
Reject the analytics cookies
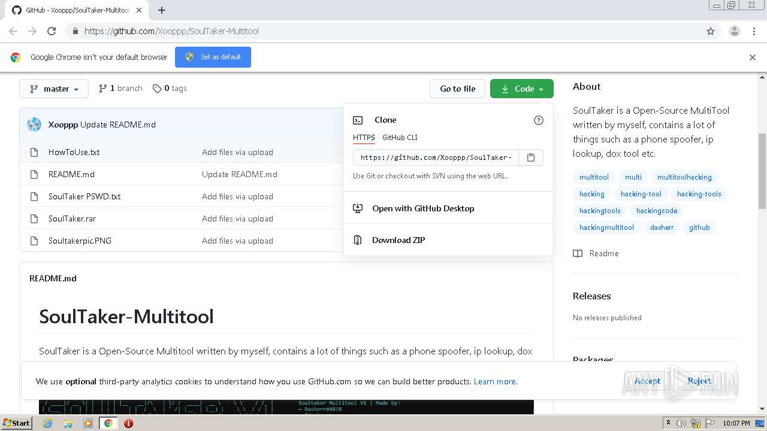(699, 381)
